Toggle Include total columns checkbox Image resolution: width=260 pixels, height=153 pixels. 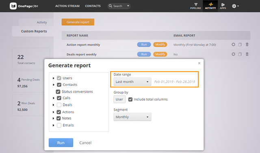pyautogui.click(x=130, y=99)
